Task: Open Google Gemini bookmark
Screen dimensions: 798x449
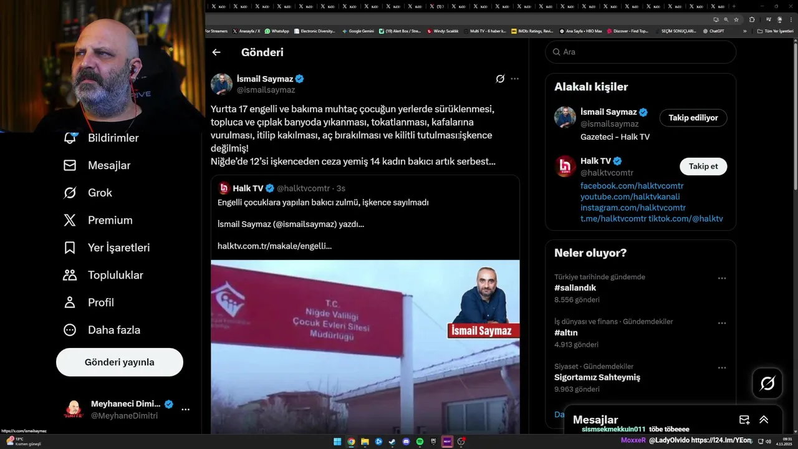Action: [357, 31]
